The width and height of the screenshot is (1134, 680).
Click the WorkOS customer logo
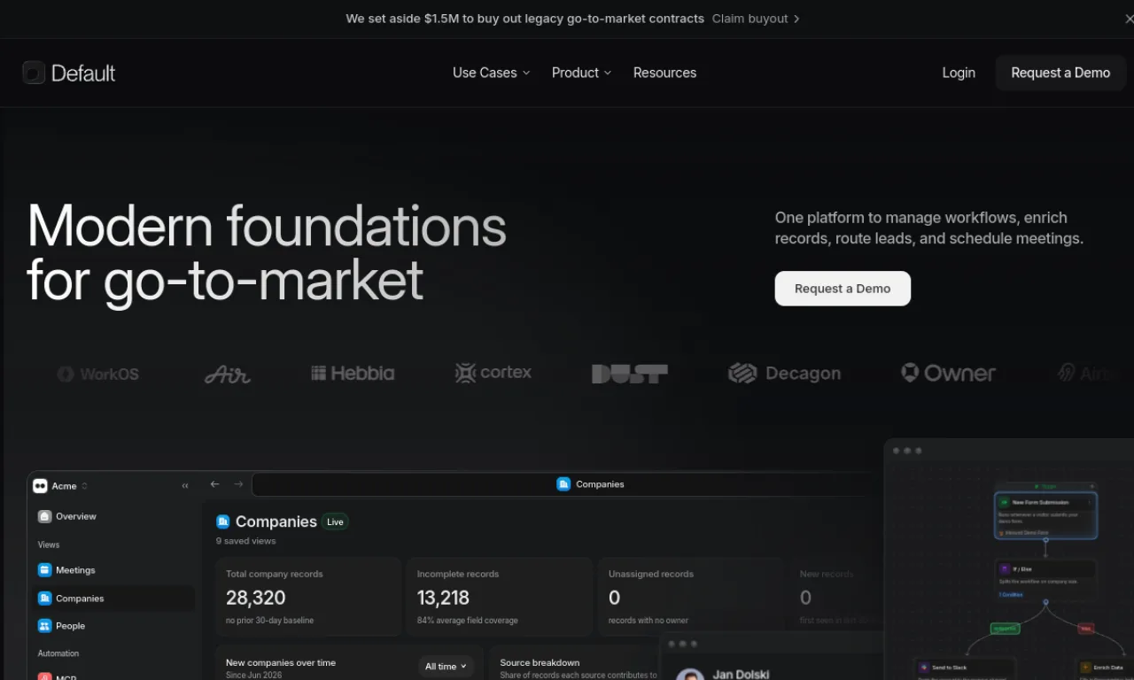point(97,374)
